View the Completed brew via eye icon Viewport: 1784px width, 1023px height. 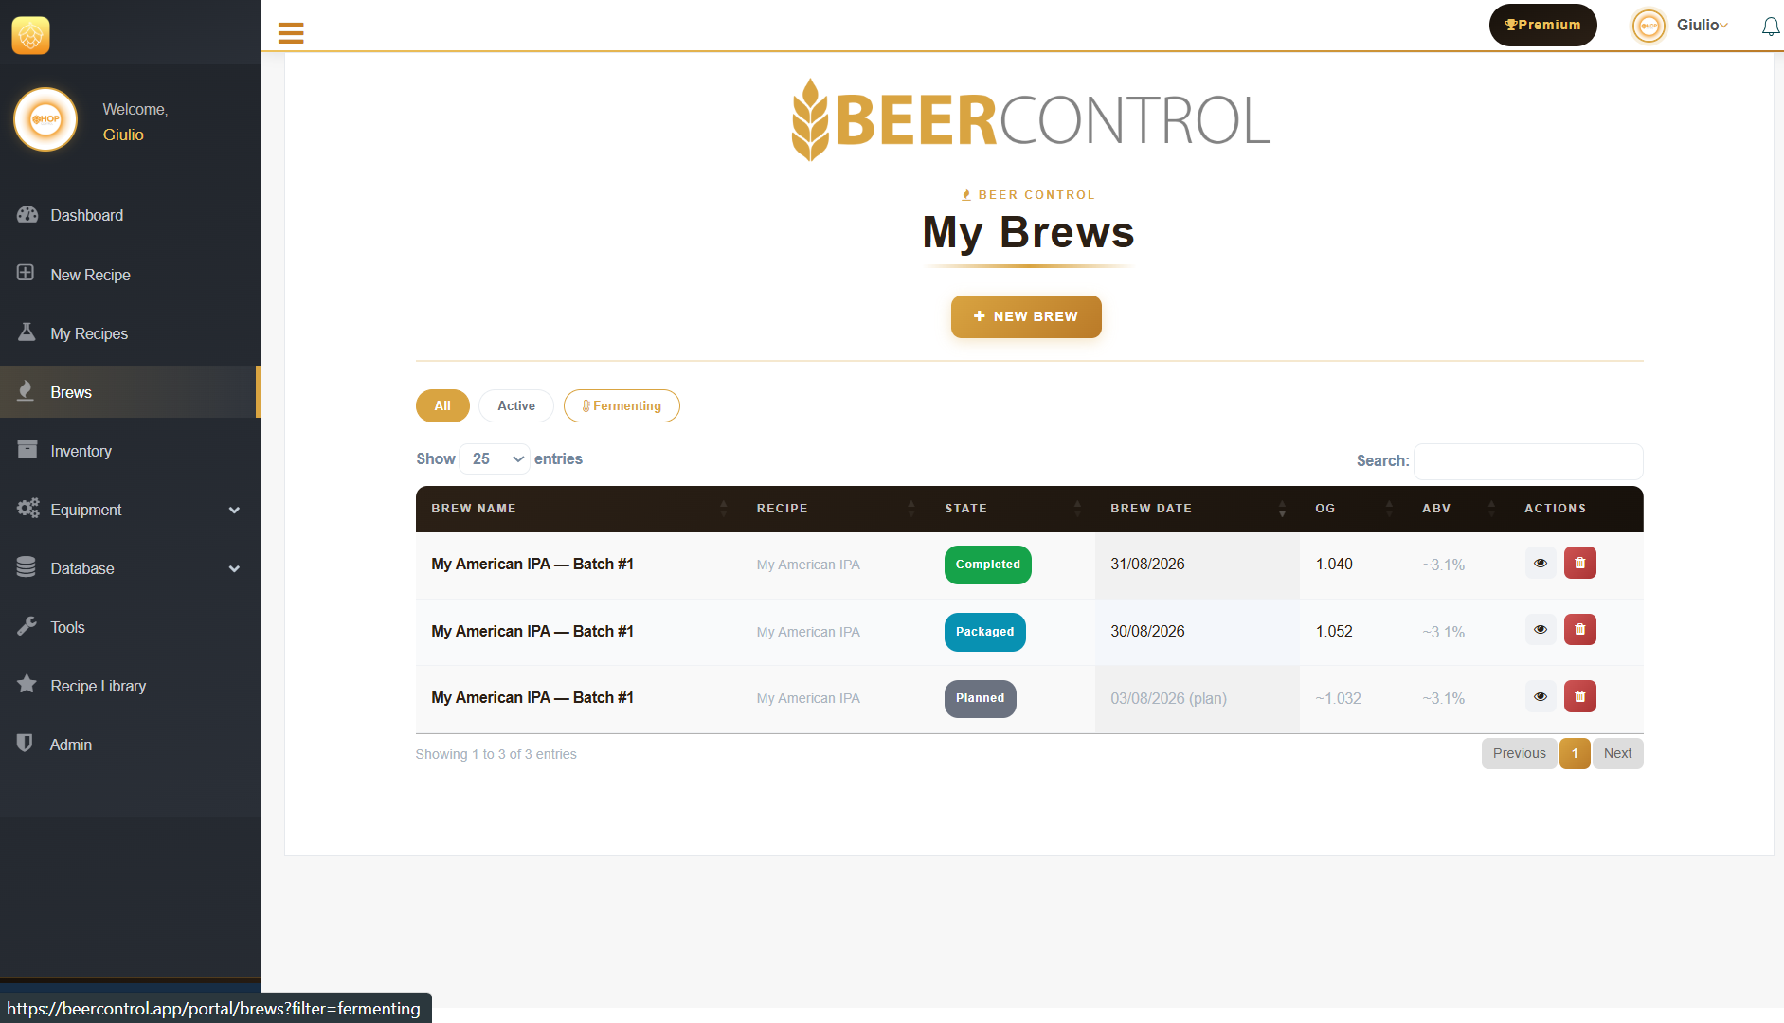tap(1541, 563)
